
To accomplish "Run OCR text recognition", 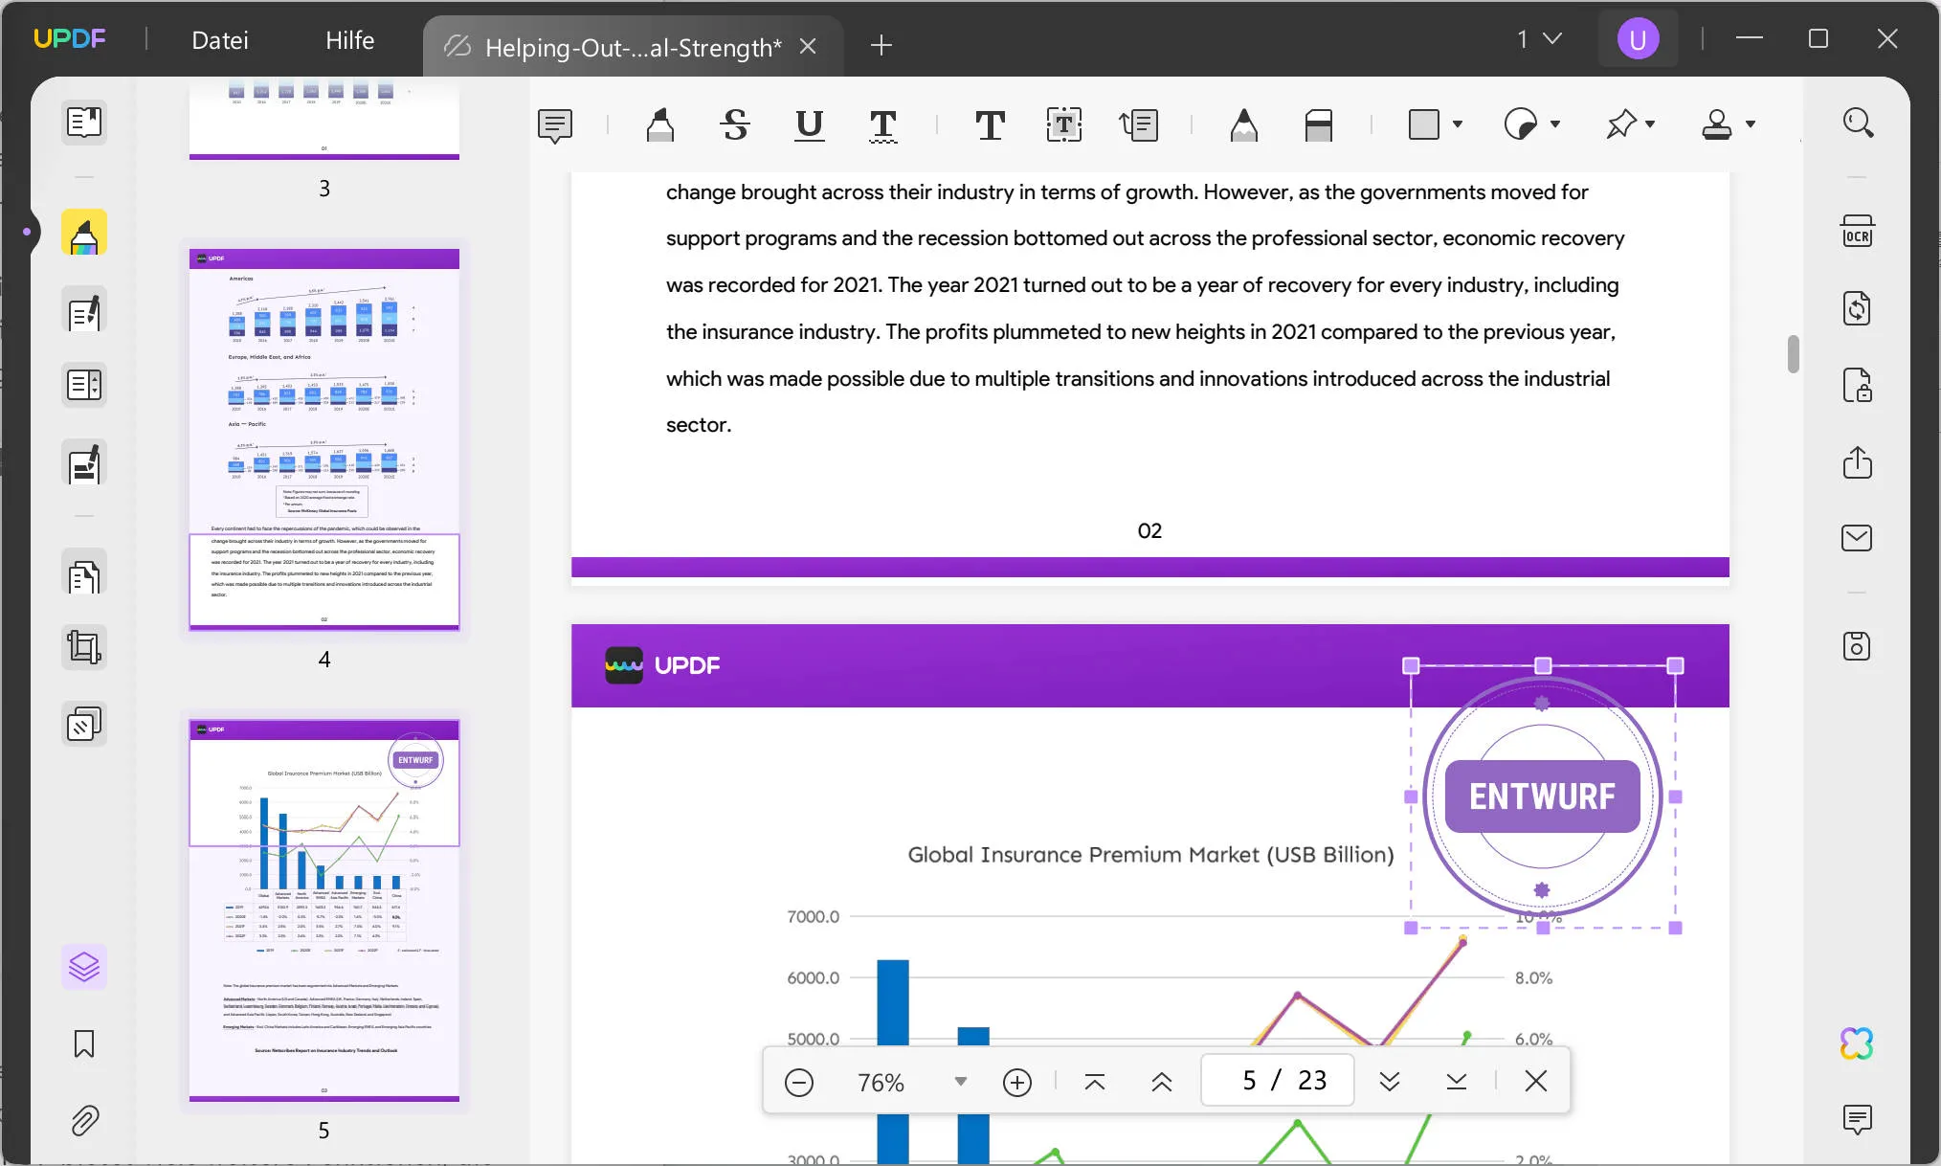I will [x=1858, y=232].
